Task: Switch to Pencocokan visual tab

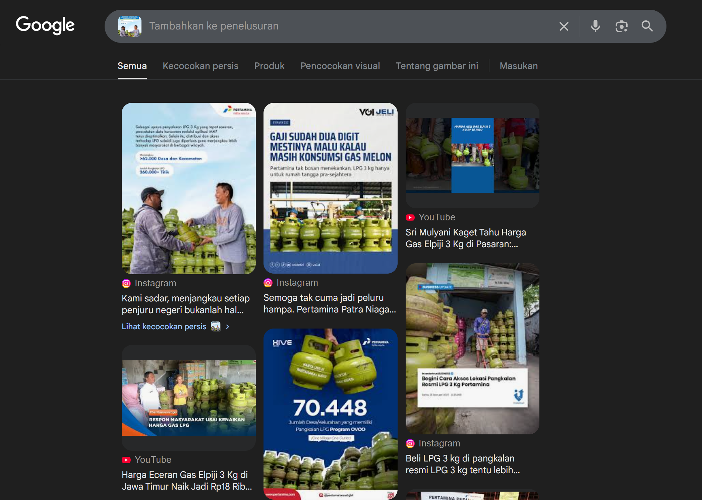Action: 340,66
